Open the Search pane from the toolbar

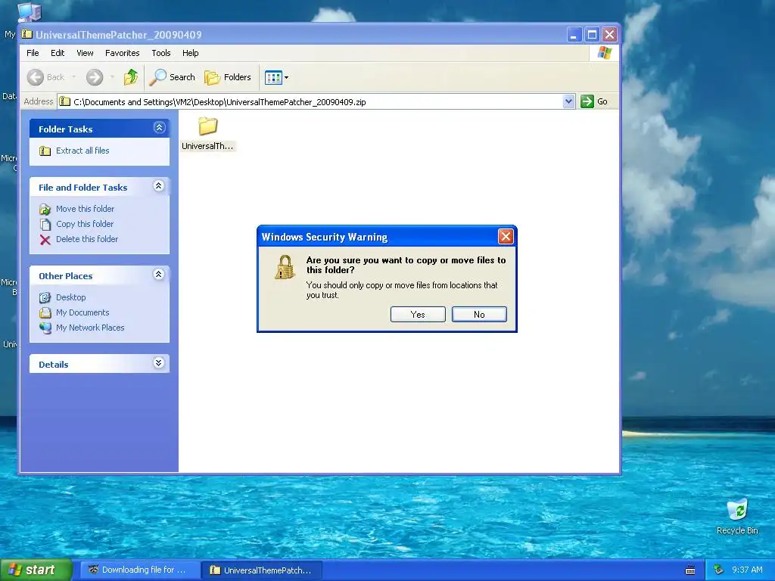coord(172,77)
